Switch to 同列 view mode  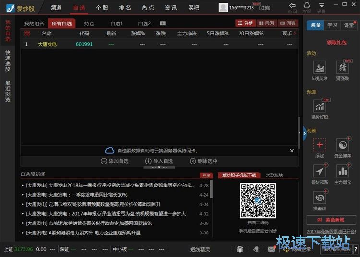[266, 23]
